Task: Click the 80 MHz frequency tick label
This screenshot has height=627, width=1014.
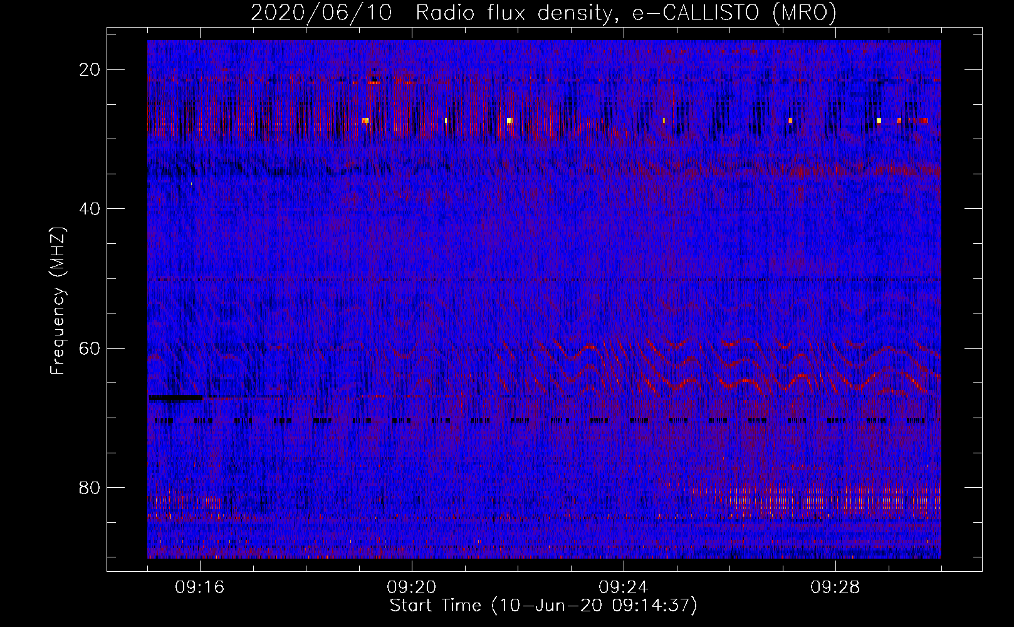Action: [90, 487]
